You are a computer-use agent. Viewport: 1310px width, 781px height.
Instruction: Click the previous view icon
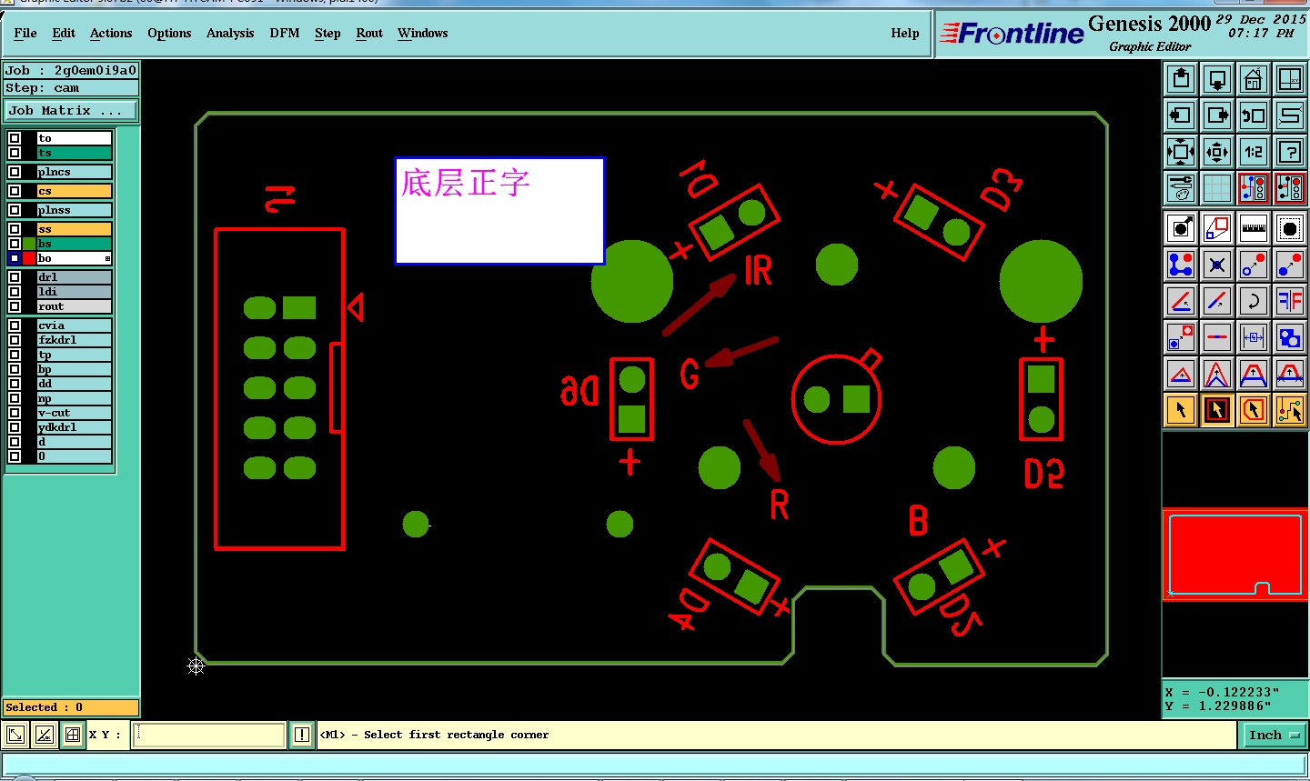1254,115
